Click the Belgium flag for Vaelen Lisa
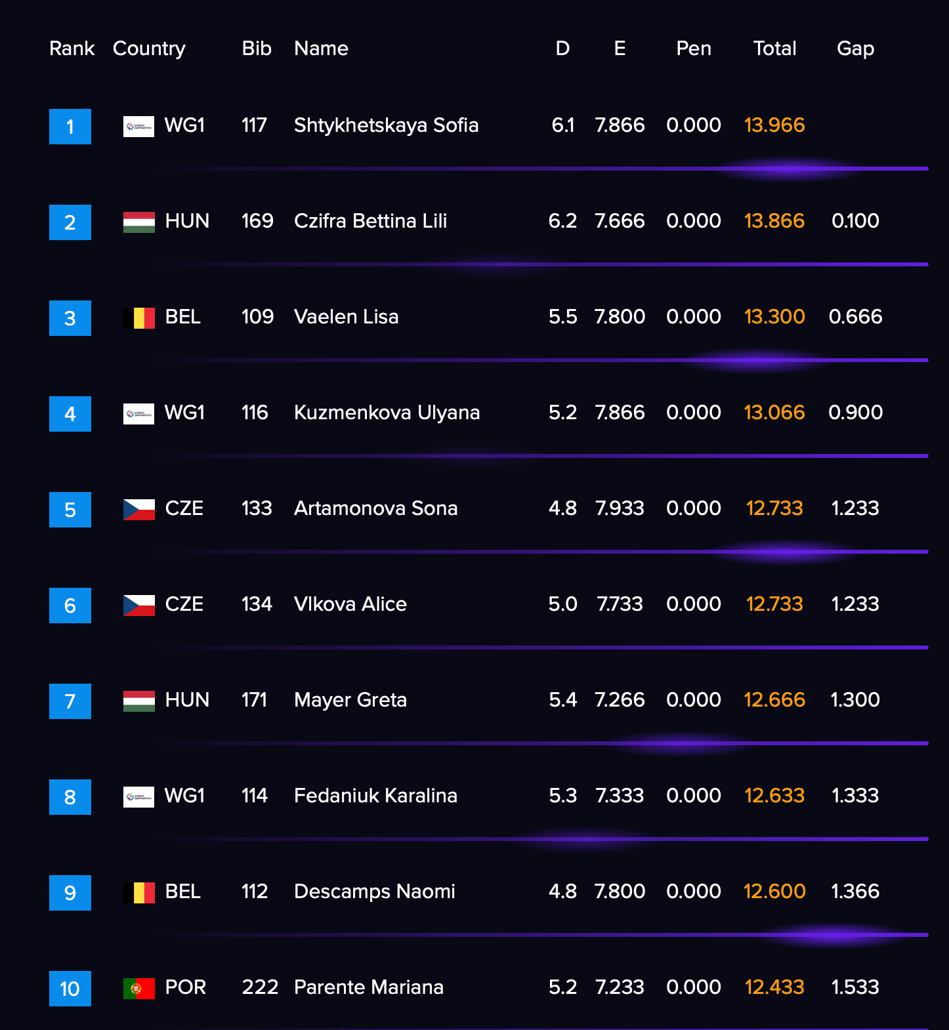The image size is (949, 1030). (138, 318)
